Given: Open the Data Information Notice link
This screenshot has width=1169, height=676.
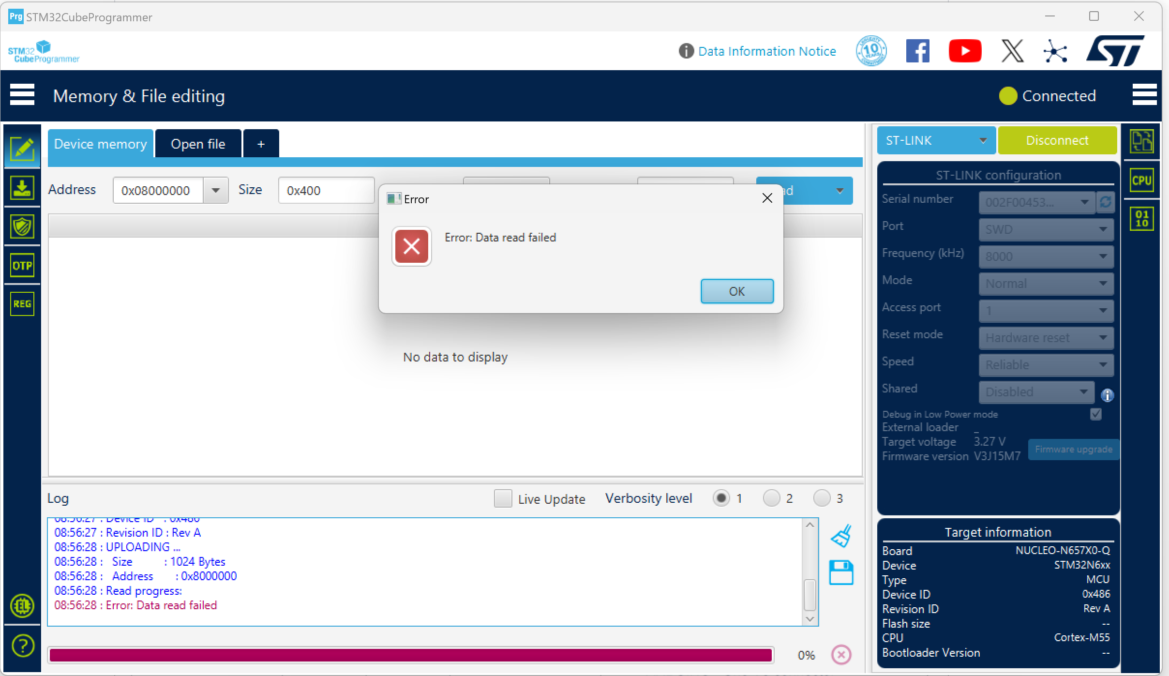Looking at the screenshot, I should pos(766,51).
